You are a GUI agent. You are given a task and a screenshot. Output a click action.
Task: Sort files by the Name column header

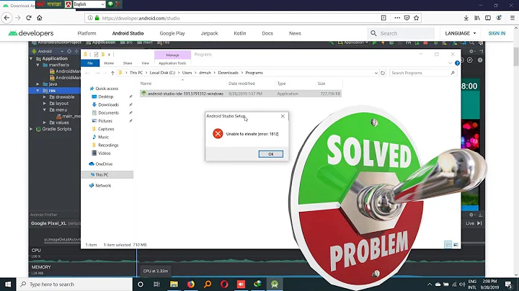pyautogui.click(x=146, y=84)
